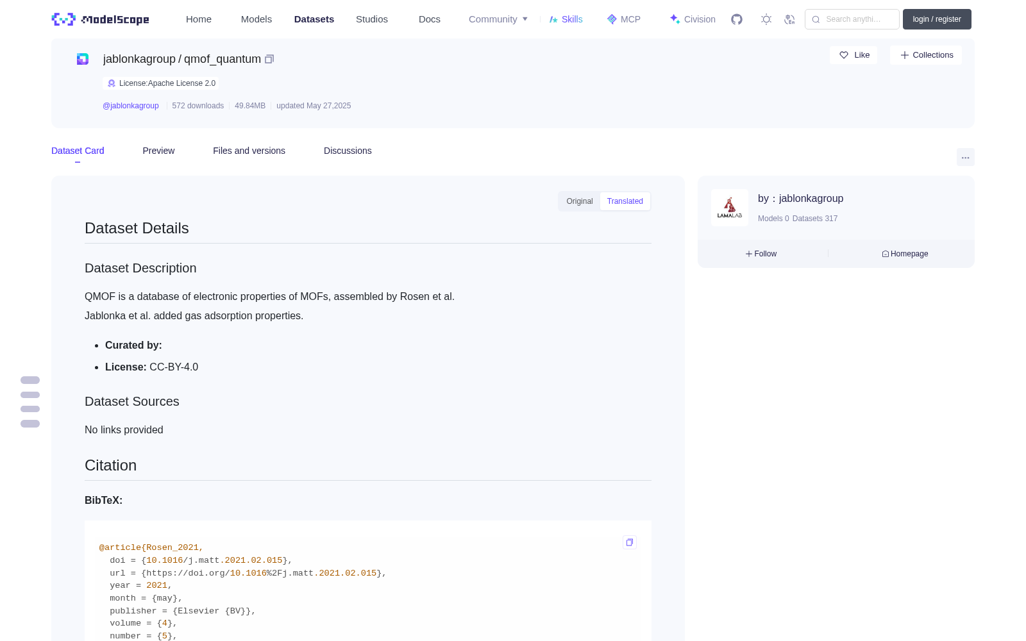Screen dimensions: 1026x641
Task: Click the BibTeX 'volume = {4}' line
Action: [x=144, y=623]
